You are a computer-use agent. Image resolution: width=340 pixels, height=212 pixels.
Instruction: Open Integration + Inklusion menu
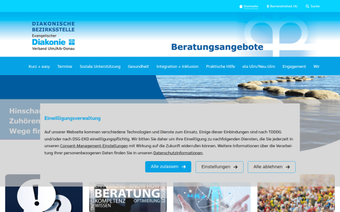point(177,66)
